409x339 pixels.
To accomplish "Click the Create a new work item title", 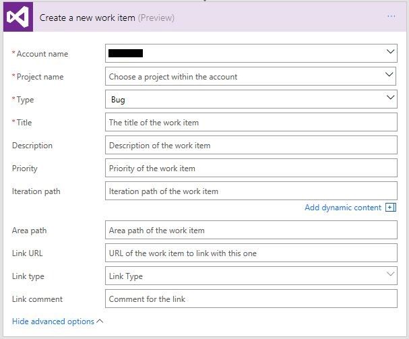I will [88, 18].
